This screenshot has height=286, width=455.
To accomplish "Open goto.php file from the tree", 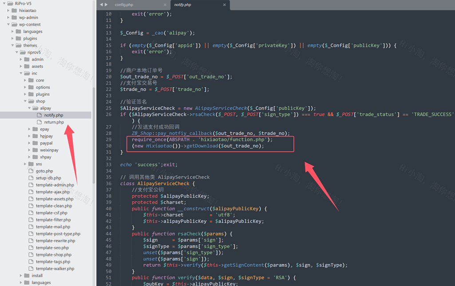I will 44,171.
